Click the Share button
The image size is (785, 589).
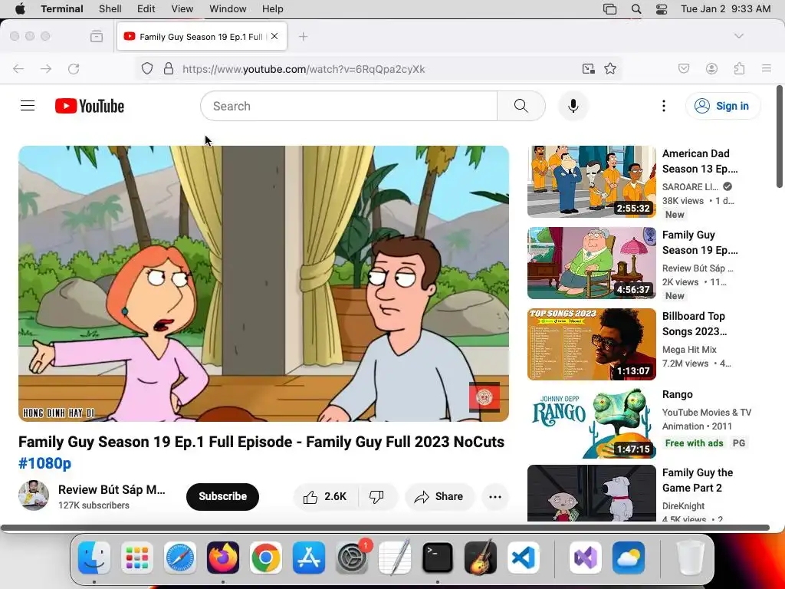(x=439, y=496)
